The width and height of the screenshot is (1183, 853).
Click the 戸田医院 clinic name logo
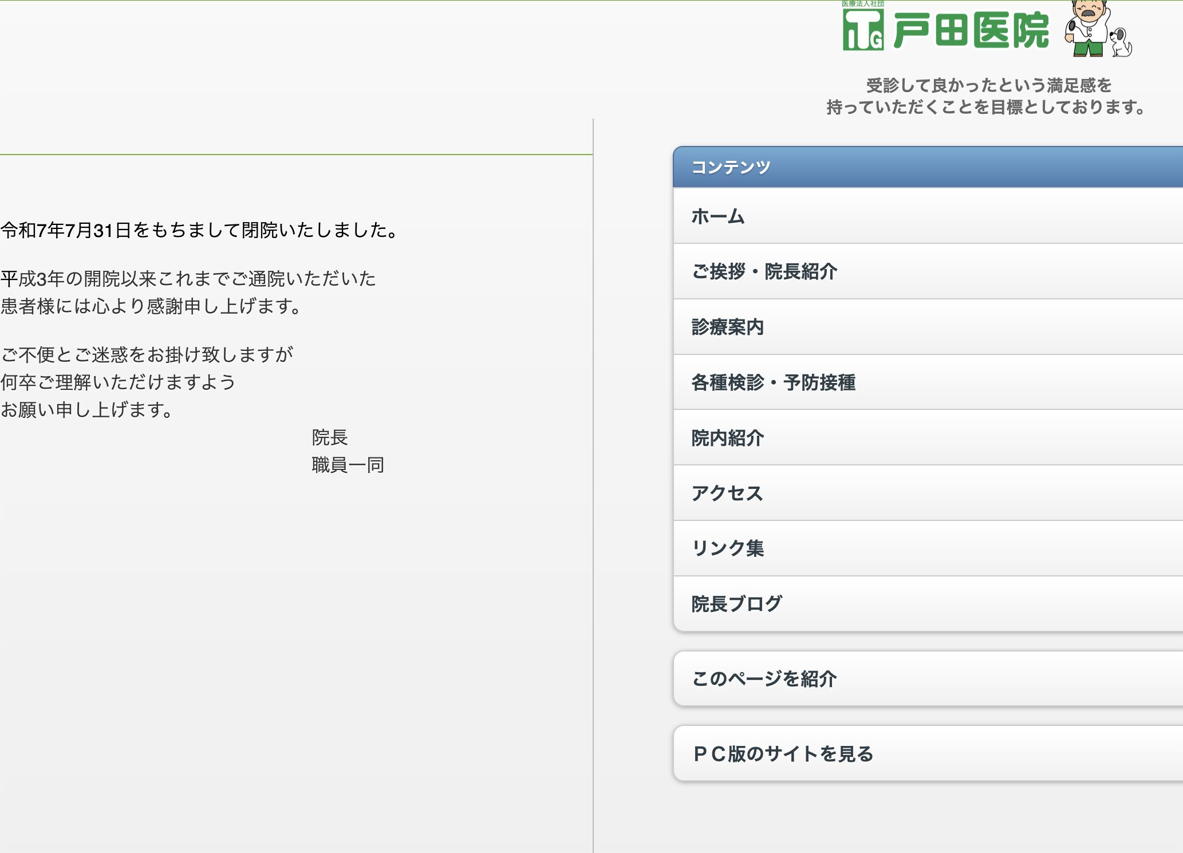coord(971,31)
